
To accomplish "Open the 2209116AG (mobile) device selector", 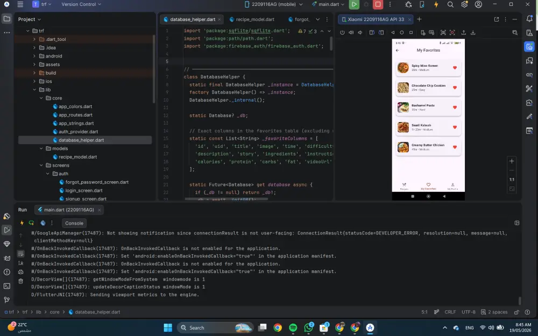I will click(x=273, y=4).
